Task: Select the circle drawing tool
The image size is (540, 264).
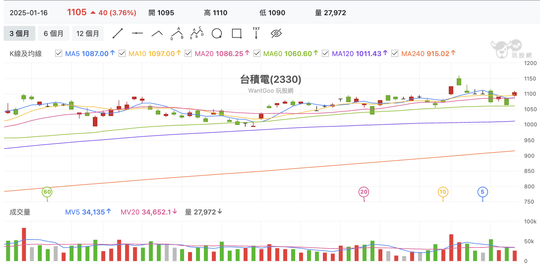Action: pyautogui.click(x=217, y=33)
